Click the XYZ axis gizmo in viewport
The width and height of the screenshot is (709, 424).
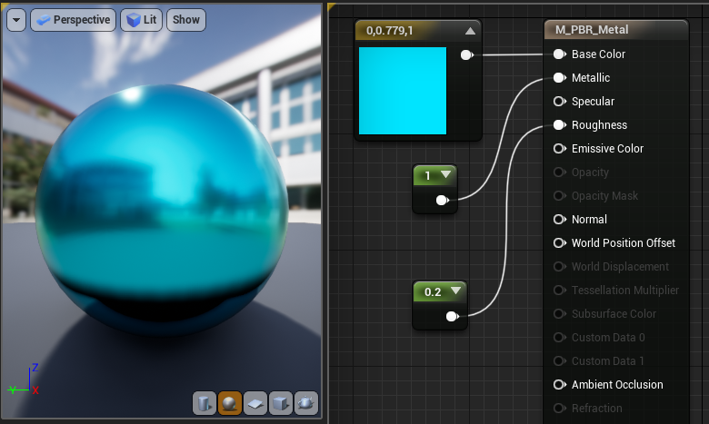[24, 380]
